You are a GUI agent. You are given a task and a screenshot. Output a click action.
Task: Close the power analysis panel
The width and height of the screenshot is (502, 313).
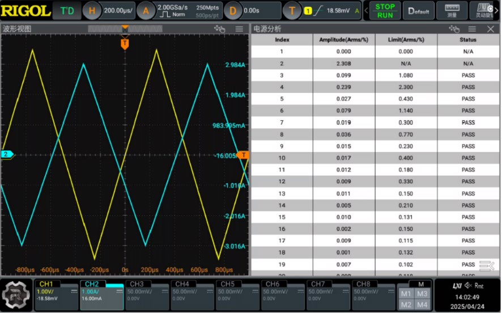pos(491,29)
